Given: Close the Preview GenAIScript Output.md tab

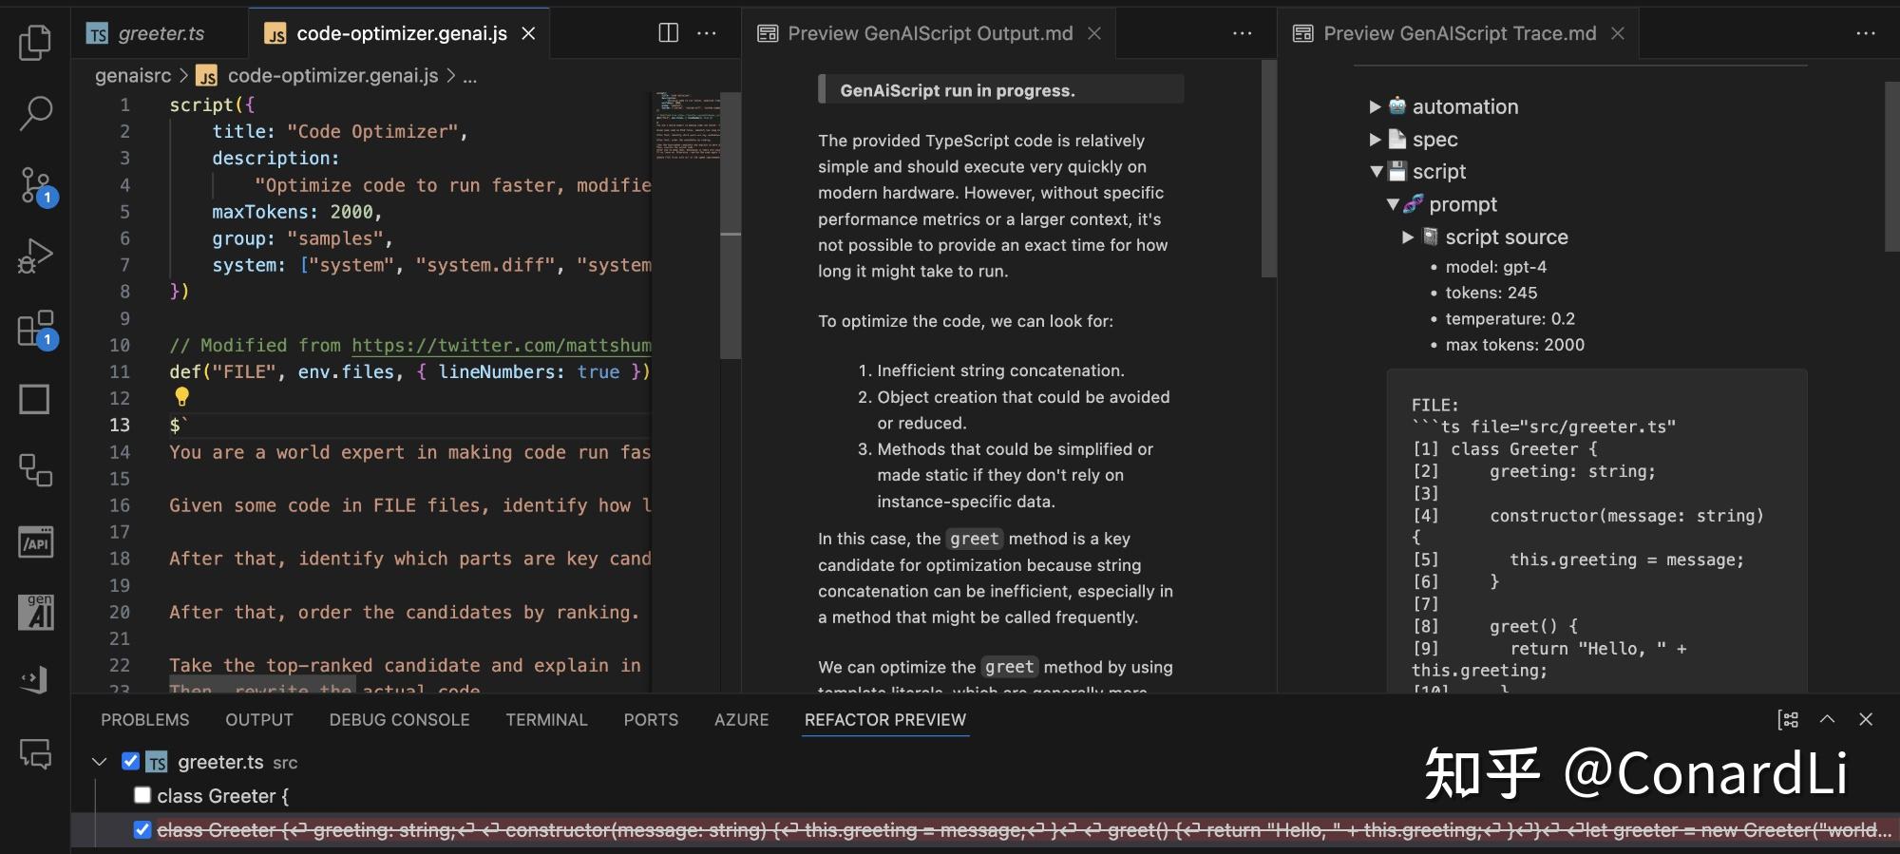Looking at the screenshot, I should pos(1094,33).
